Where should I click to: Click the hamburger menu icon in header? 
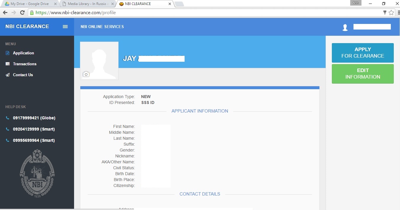tap(65, 27)
